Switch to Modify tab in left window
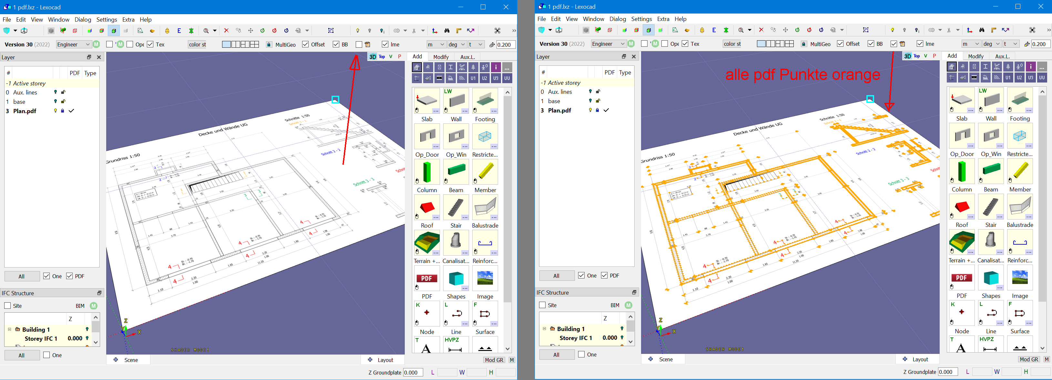The width and height of the screenshot is (1052, 380). (x=441, y=57)
